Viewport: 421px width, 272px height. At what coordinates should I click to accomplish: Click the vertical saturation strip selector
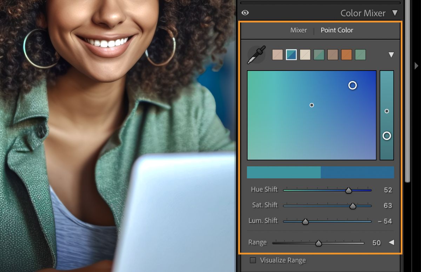[387, 136]
